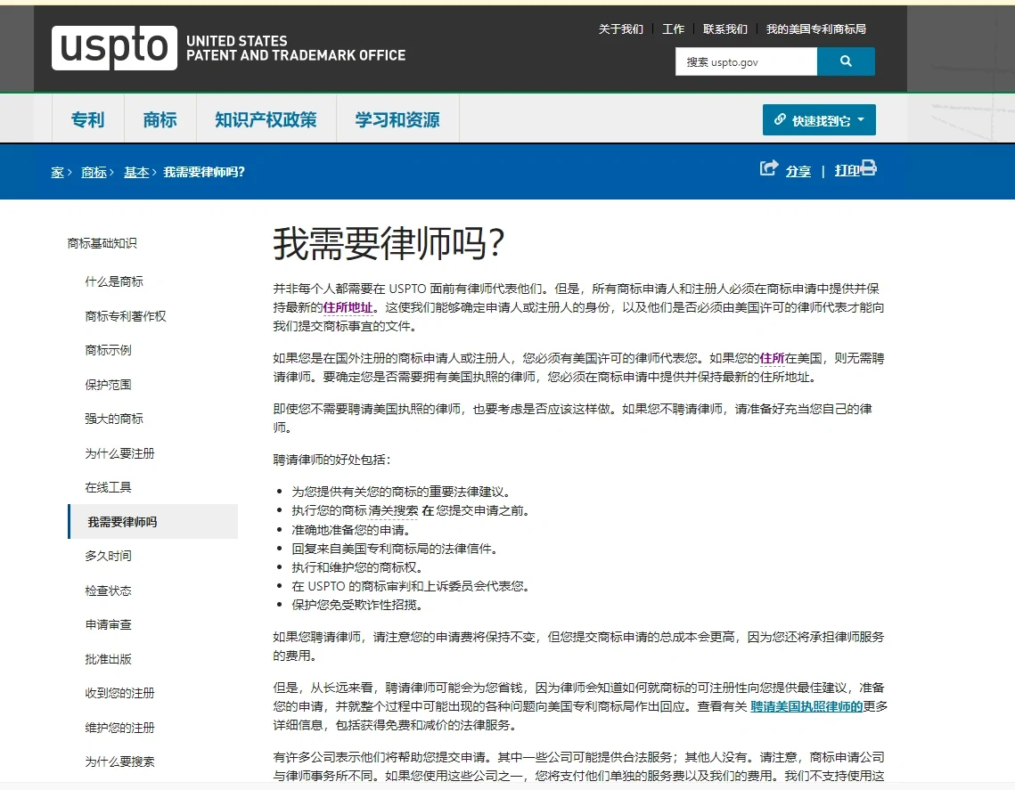Open the 学习和资源 menu
Image resolution: width=1015 pixels, height=790 pixels.
[397, 119]
